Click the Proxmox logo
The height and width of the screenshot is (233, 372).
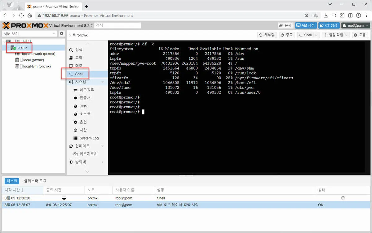pos(25,25)
